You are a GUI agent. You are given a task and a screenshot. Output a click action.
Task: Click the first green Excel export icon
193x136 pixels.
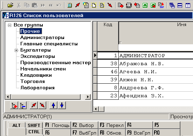point(145,5)
